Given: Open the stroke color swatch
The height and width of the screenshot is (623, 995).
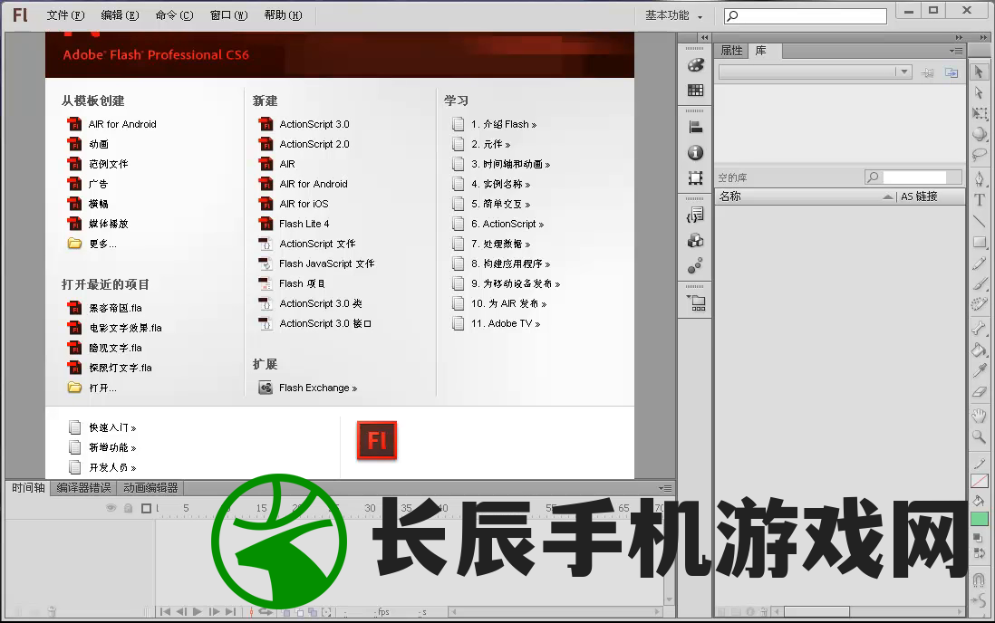Looking at the screenshot, I should click(979, 482).
